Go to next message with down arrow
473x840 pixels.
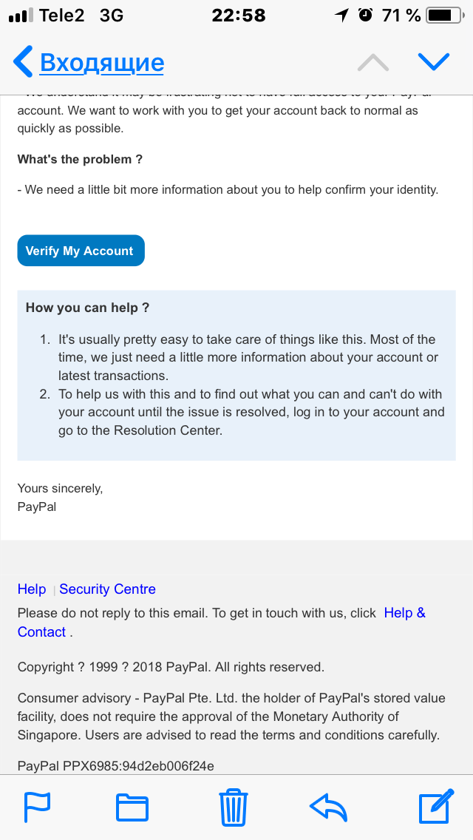tap(434, 63)
